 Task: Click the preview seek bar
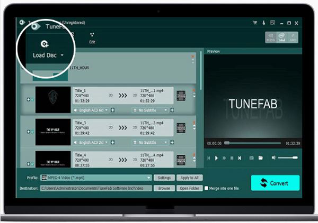click(253, 143)
